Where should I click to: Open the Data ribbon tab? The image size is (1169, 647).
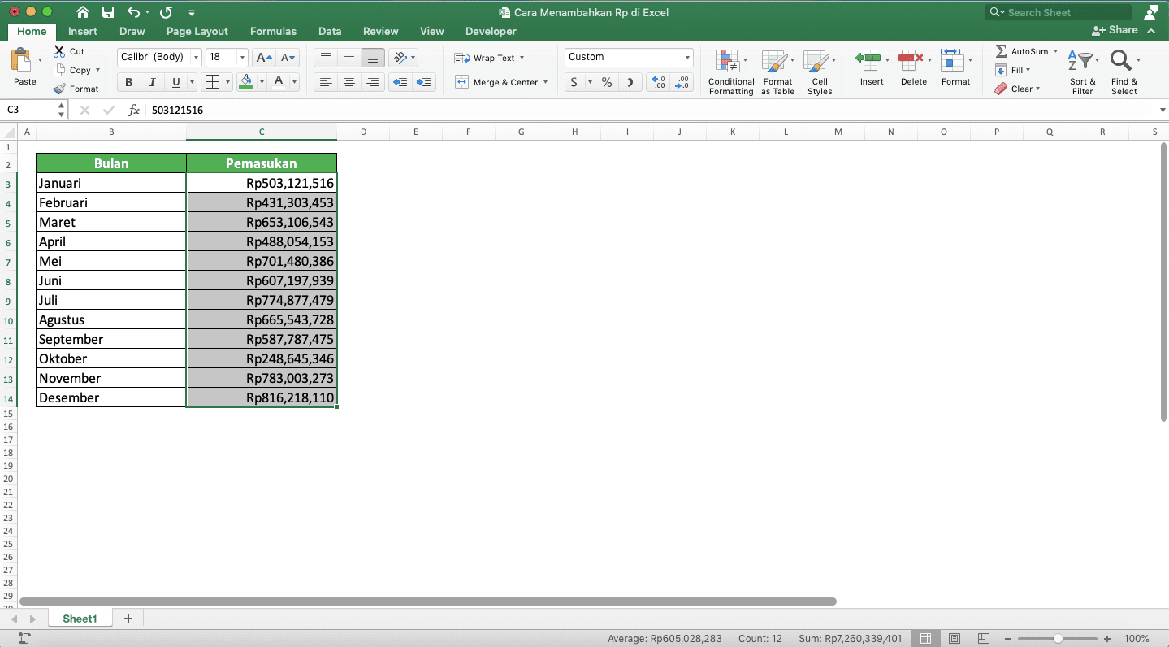(x=330, y=31)
